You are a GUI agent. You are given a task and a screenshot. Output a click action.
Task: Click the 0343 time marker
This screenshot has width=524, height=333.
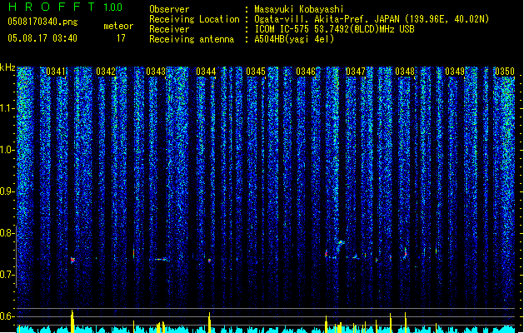tap(156, 72)
